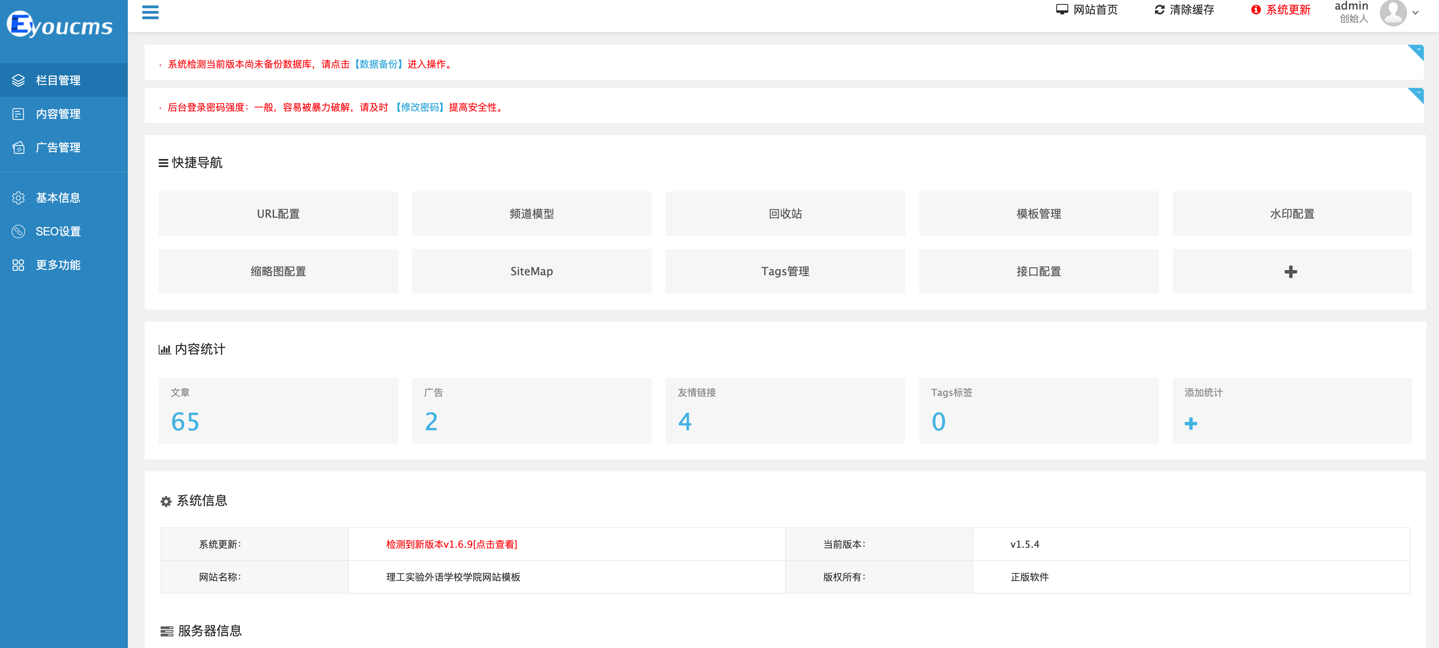
Task: Click the 清除缓存 refresh icon
Action: 1159,10
